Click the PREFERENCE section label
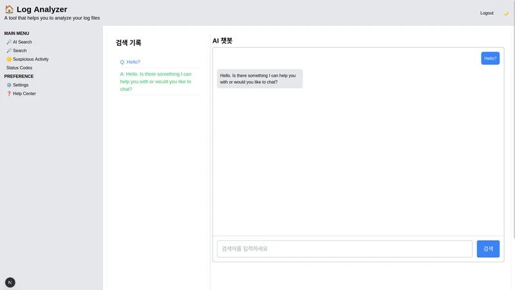Screen dimensions: 515x290 pyautogui.click(x=19, y=76)
